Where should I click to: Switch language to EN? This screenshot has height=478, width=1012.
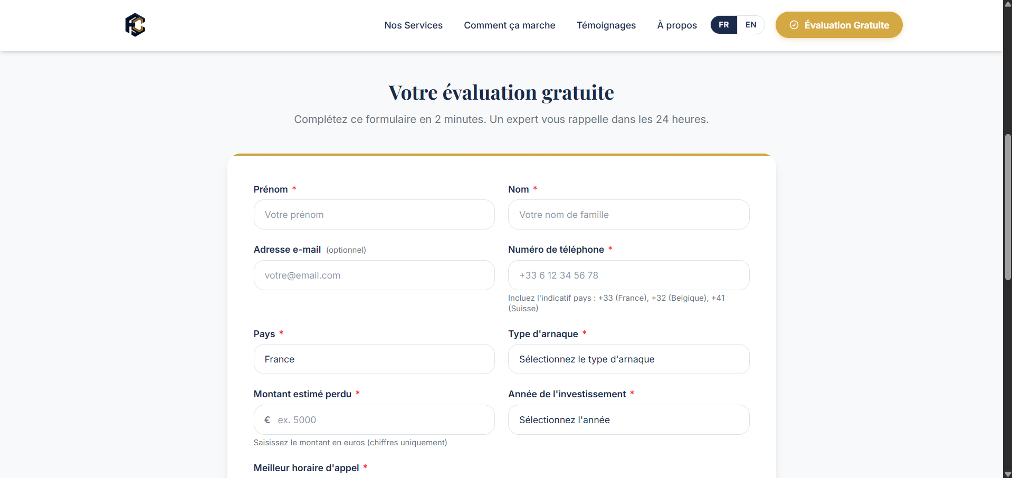(751, 25)
